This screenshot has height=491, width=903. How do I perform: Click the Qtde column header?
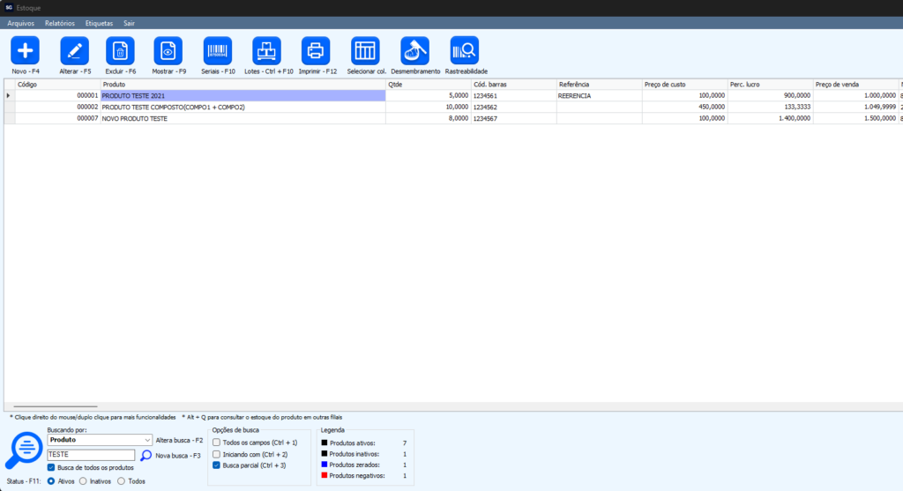[x=429, y=84]
